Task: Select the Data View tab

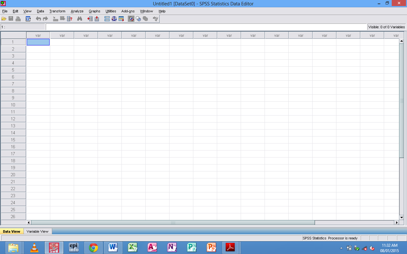Action: point(12,231)
